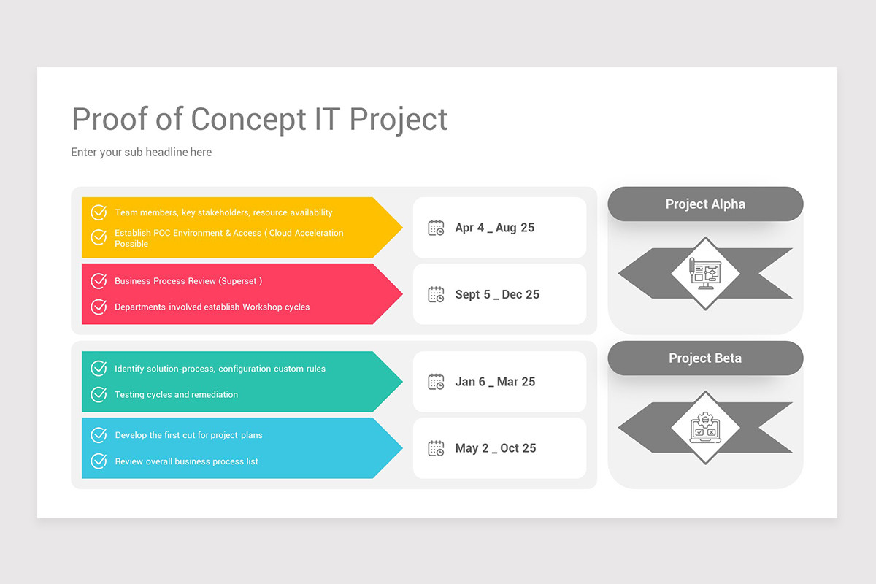
Task: Select the Project Alpha header pill
Action: [x=705, y=204]
